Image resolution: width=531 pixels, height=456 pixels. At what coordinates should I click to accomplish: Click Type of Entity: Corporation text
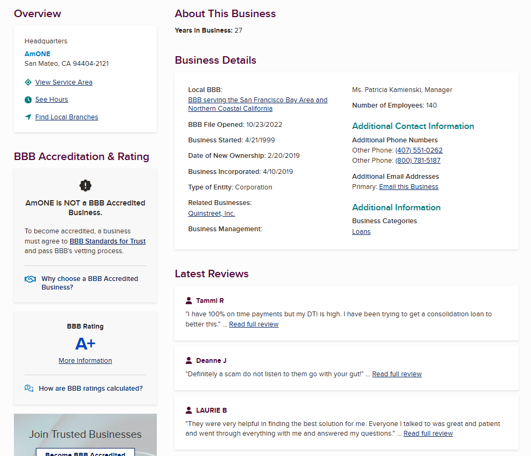[230, 187]
